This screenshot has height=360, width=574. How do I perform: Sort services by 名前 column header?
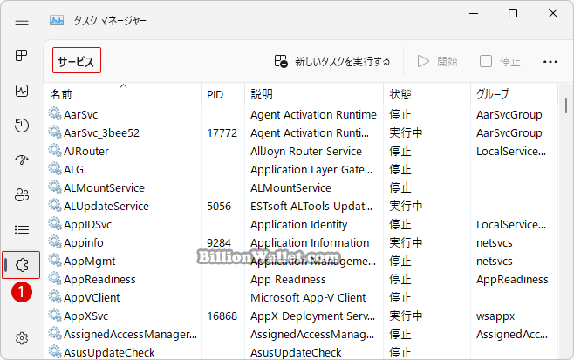click(123, 94)
